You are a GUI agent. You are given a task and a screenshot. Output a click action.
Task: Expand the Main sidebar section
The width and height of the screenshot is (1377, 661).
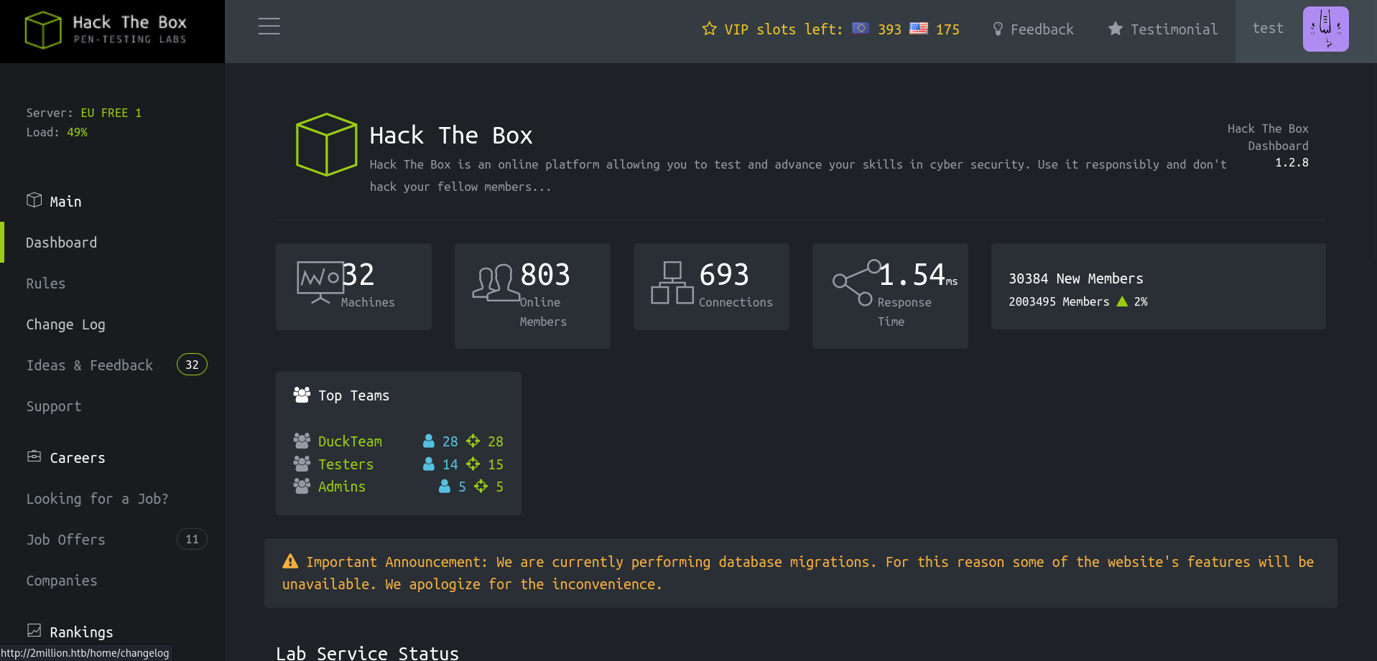[65, 202]
